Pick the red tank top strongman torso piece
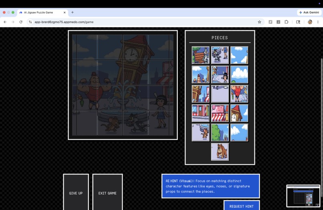The image size is (323, 210). [x=239, y=94]
